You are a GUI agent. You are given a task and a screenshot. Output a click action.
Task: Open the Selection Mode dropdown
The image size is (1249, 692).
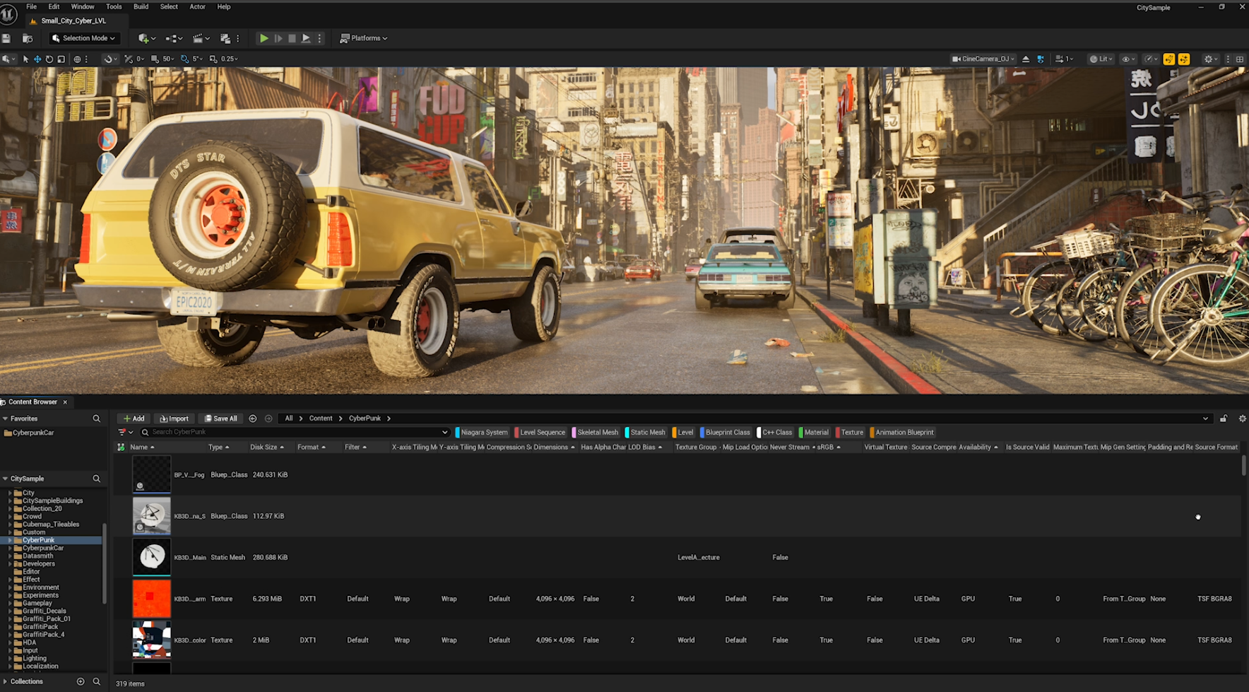point(83,37)
